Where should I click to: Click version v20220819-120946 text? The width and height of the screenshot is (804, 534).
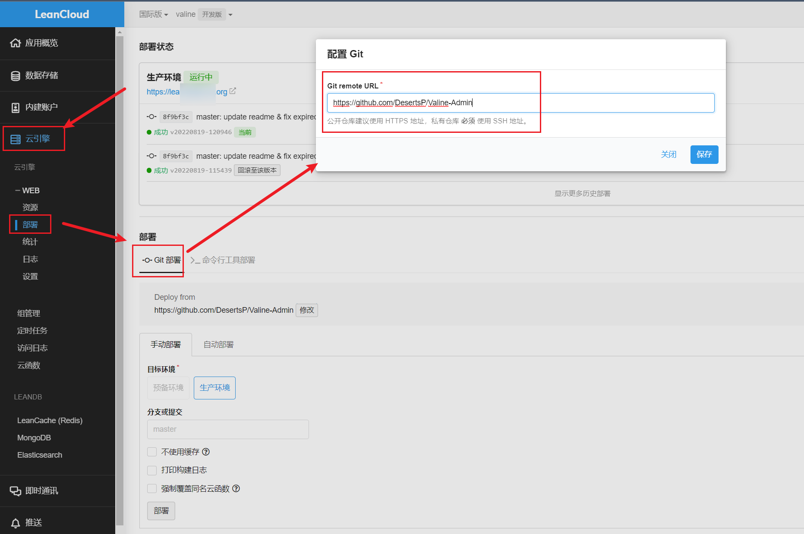point(201,132)
